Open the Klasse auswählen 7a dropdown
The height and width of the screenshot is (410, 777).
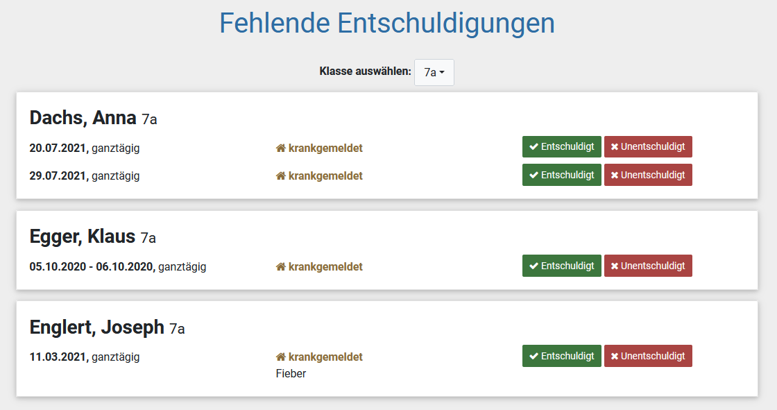[434, 72]
